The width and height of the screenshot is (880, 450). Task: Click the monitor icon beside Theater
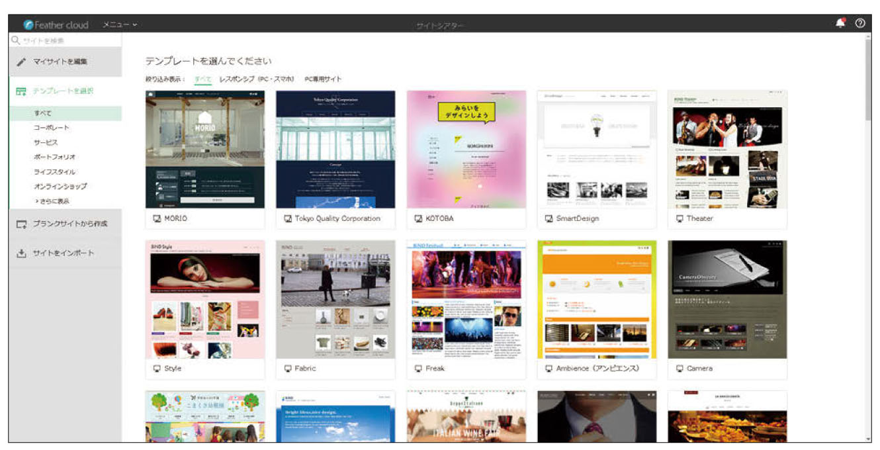(x=680, y=218)
